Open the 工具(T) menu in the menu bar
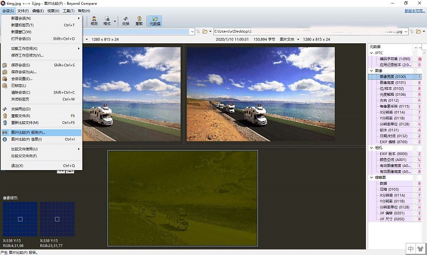This screenshot has height=255, width=427. click(x=69, y=11)
